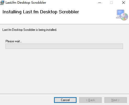Click the word Installing in the banner heading
129x105 pixels.
coord(12,12)
